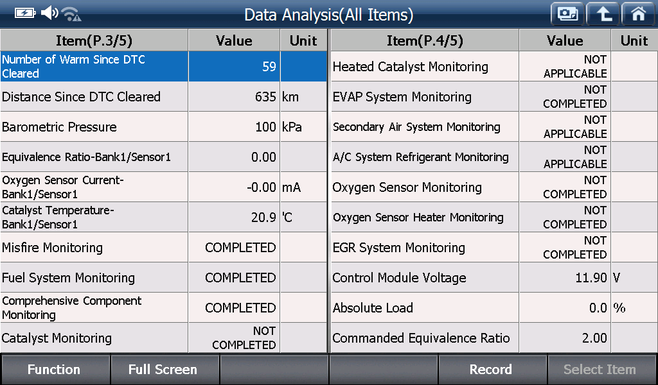Pick the Control Module Voltage row
Screen dimensions: 658x385
click(494, 277)
